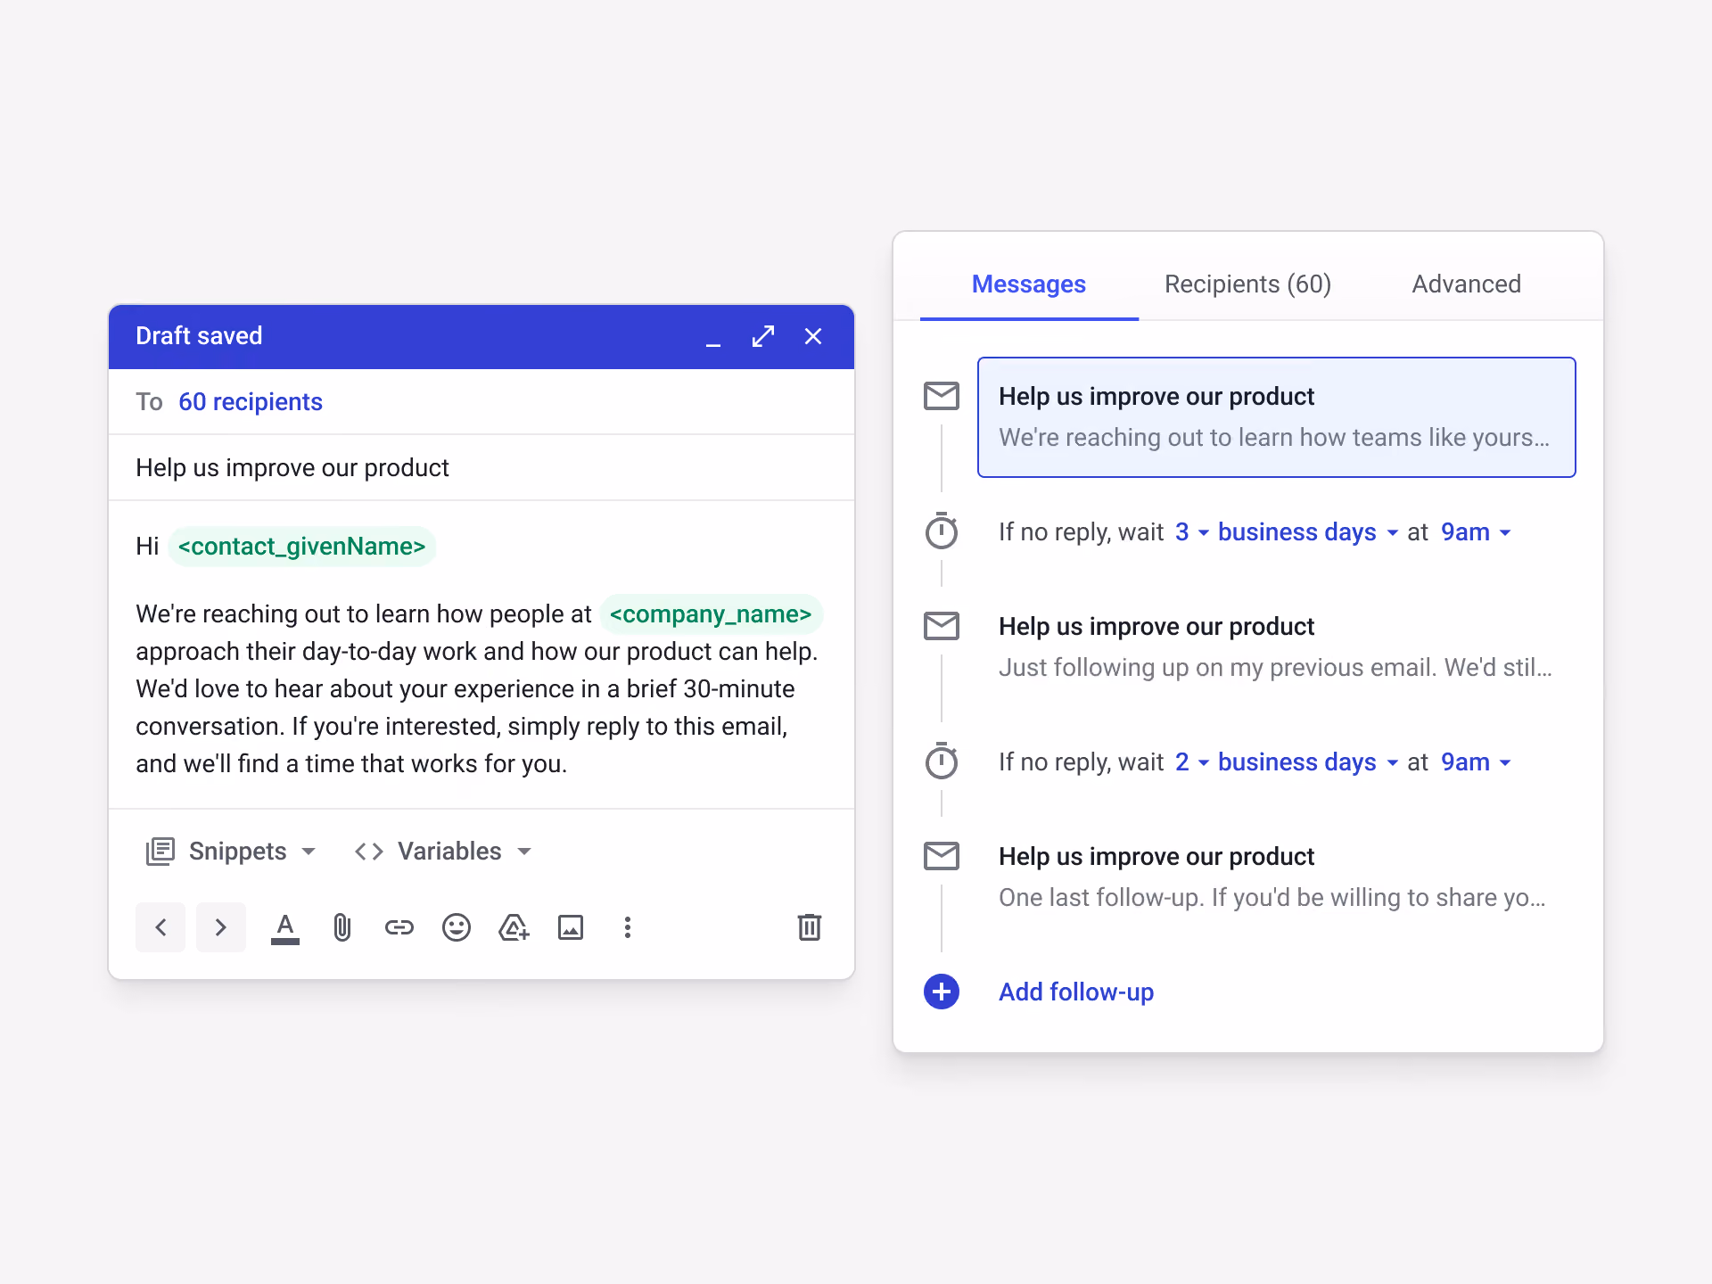Image resolution: width=1712 pixels, height=1284 pixels.
Task: Open the Snippets dropdown
Action: pyautogui.click(x=232, y=852)
